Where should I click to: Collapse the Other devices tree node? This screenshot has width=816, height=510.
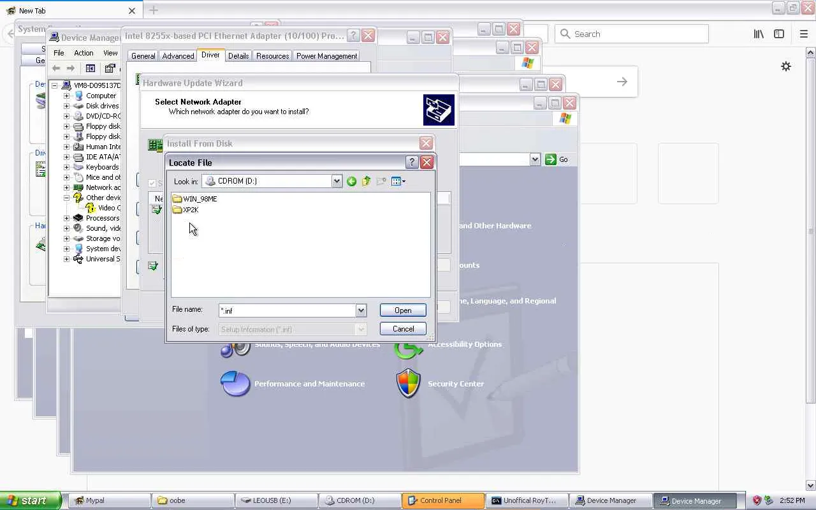coord(66,198)
